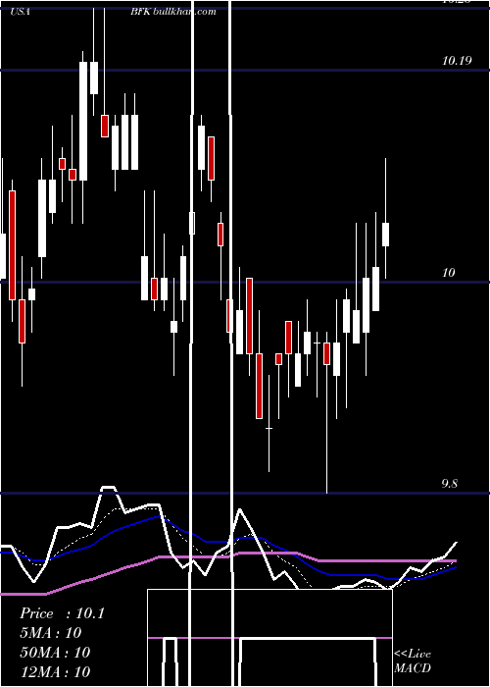
Task: Click the 10.19 price axis label
Action: tap(457, 61)
